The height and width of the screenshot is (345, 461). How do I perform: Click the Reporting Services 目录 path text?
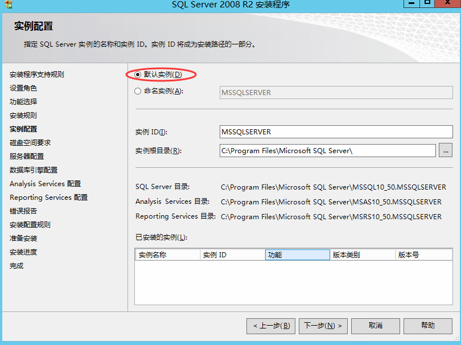click(x=331, y=217)
